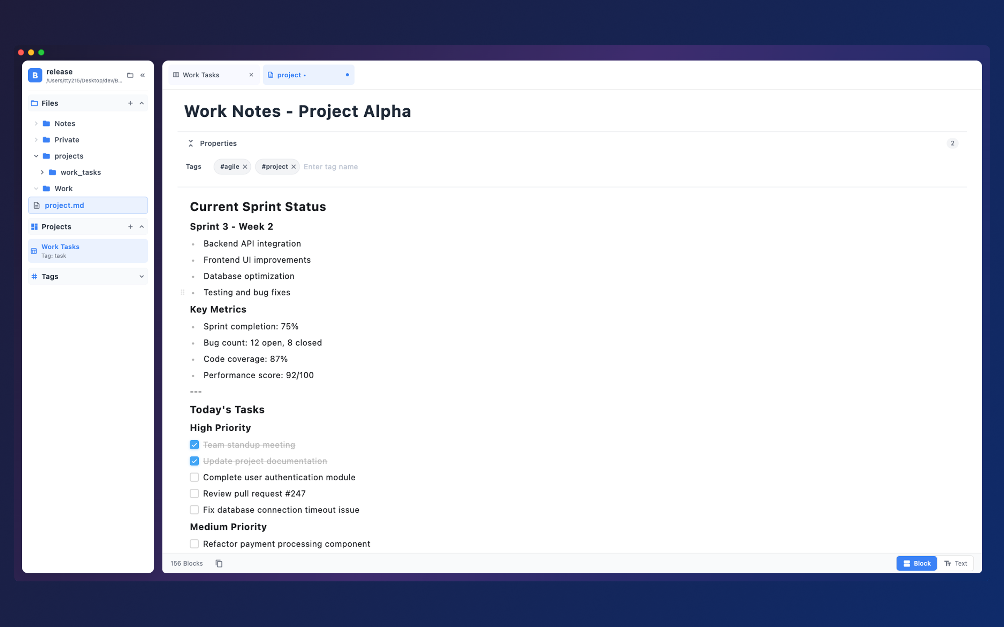Switch to Text editing mode
The height and width of the screenshot is (627, 1004).
[956, 563]
